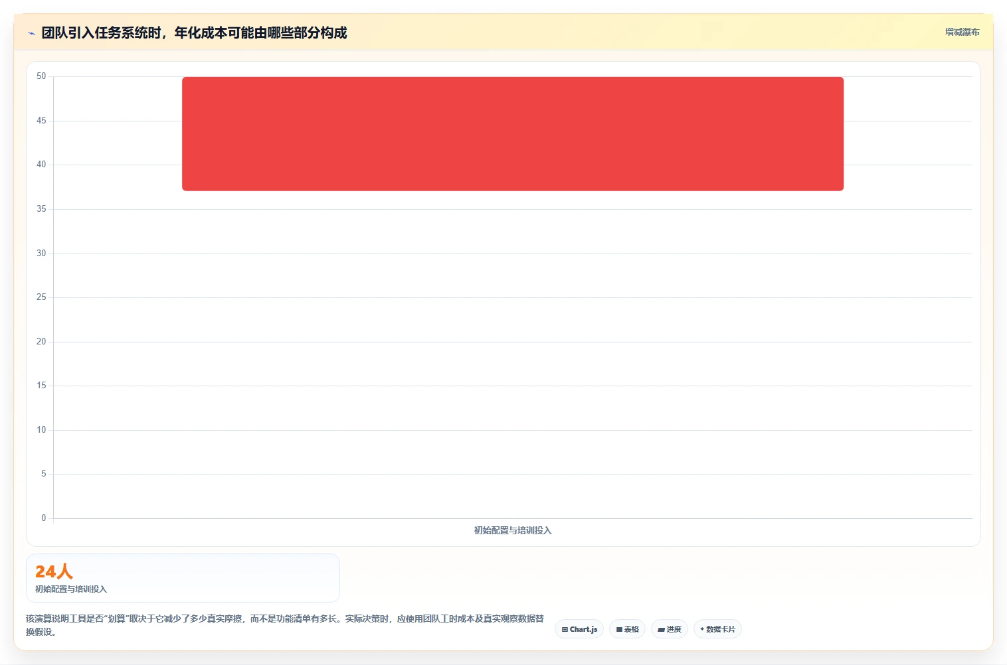Viewport: 1007px width, 665px height.
Task: Click the Chart.js tag pill
Action: pyautogui.click(x=579, y=629)
